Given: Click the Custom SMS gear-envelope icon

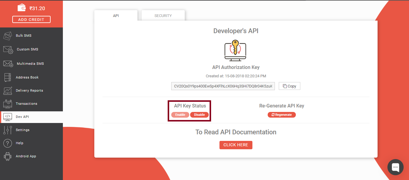Looking at the screenshot, I should [x=8, y=50].
